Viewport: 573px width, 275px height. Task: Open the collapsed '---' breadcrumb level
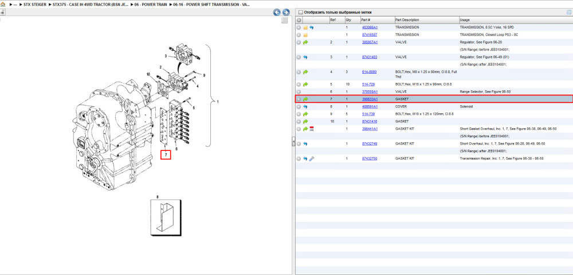[15, 5]
